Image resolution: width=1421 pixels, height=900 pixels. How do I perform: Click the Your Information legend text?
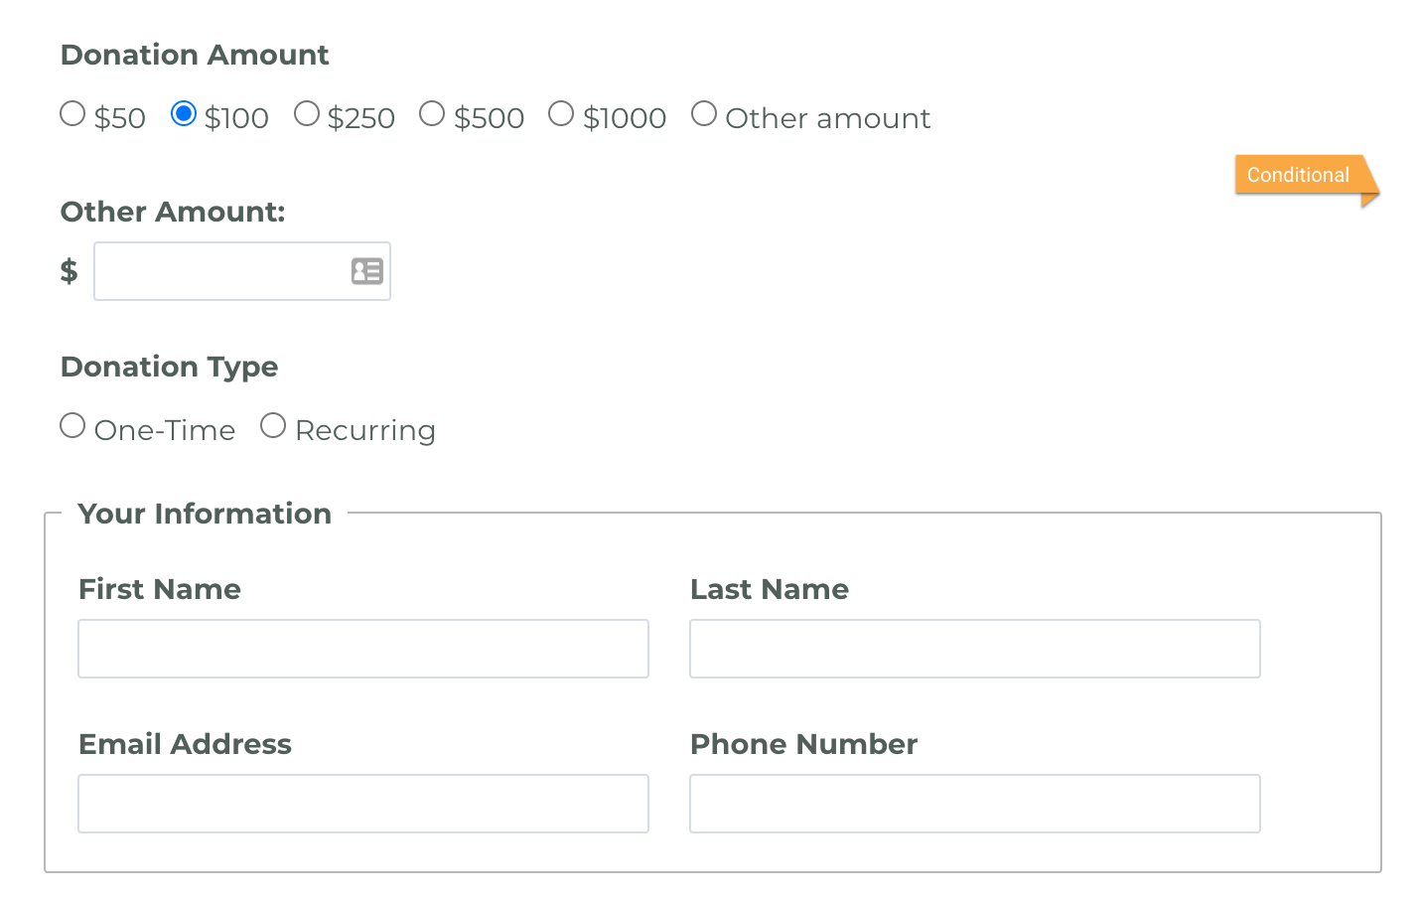205,514
